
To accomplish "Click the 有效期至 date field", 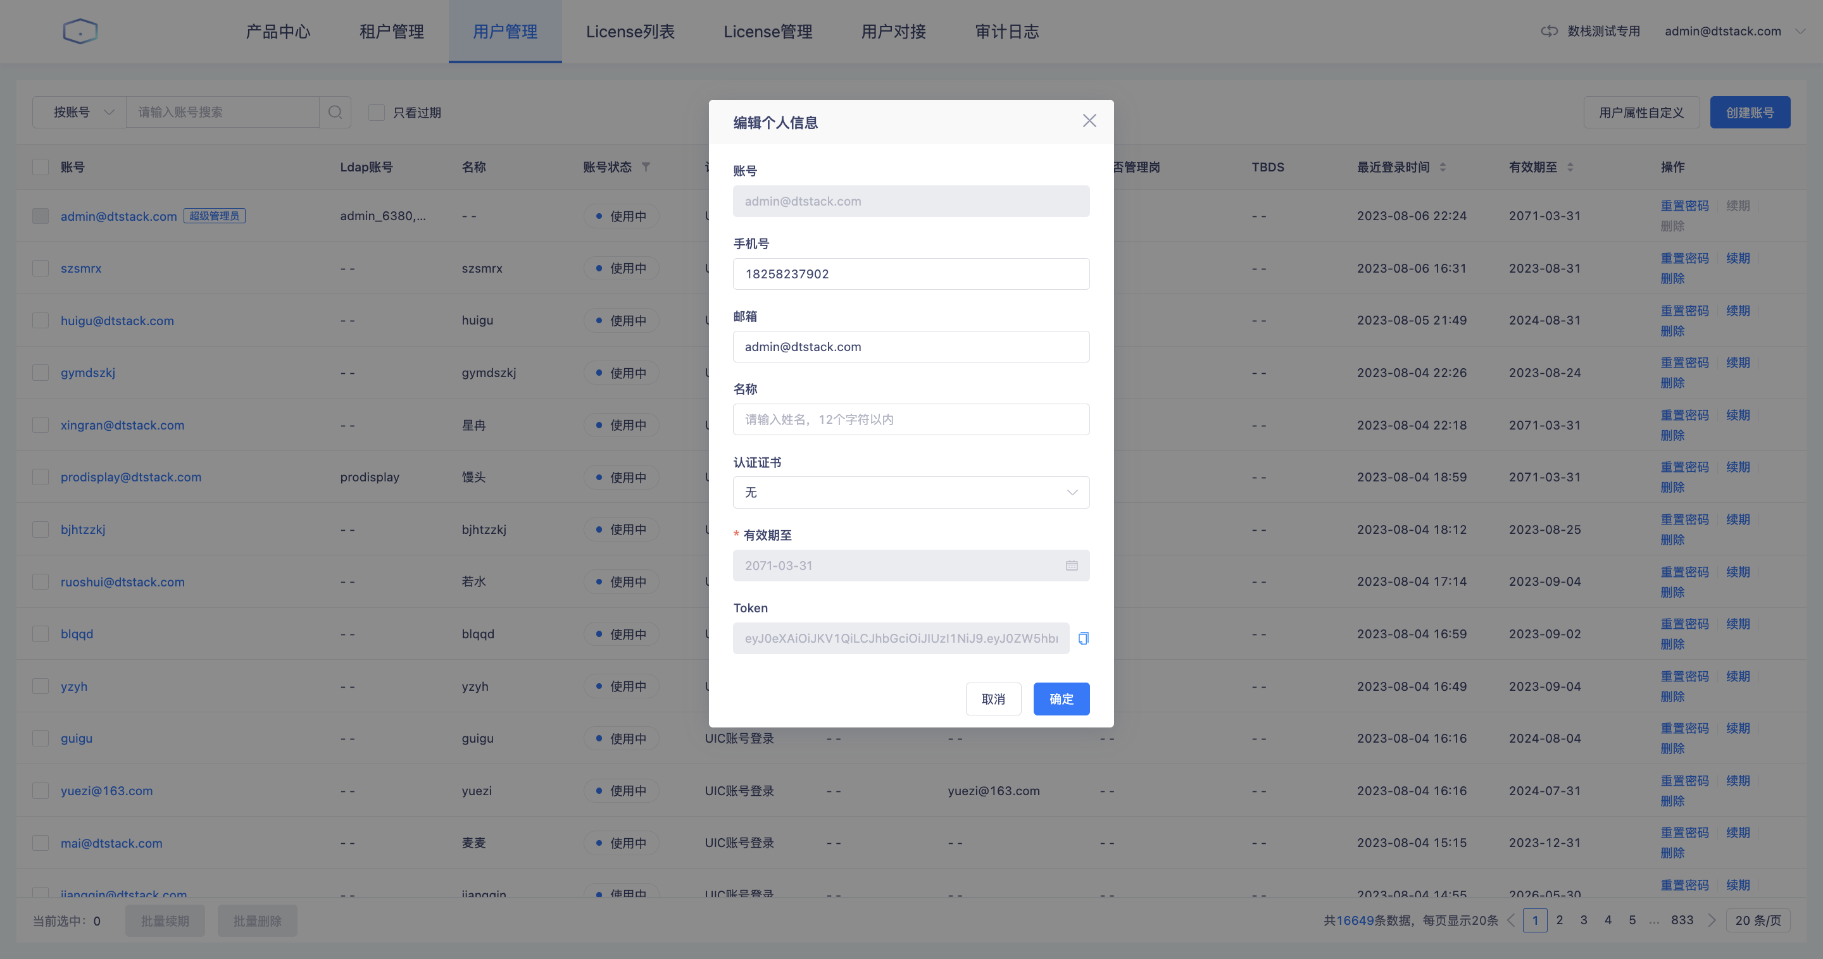I will pyautogui.click(x=911, y=566).
